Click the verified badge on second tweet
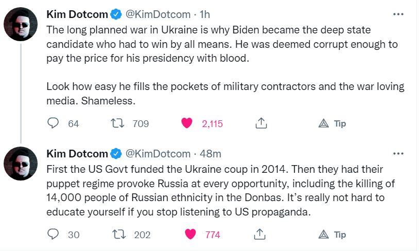This screenshot has width=419, height=251. point(115,153)
